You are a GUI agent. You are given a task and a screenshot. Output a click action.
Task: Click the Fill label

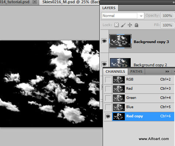(x=157, y=25)
